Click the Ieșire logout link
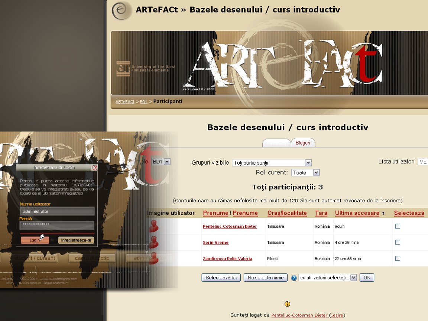This screenshot has width=428, height=321. pyautogui.click(x=337, y=315)
